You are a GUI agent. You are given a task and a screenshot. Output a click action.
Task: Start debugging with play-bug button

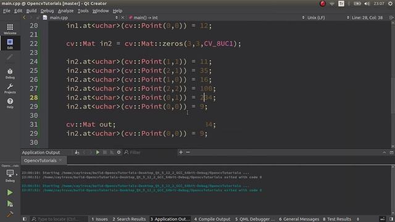(10, 203)
